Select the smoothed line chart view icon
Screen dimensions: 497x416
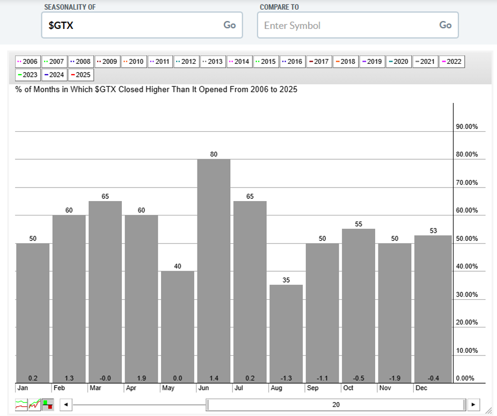[21, 405]
